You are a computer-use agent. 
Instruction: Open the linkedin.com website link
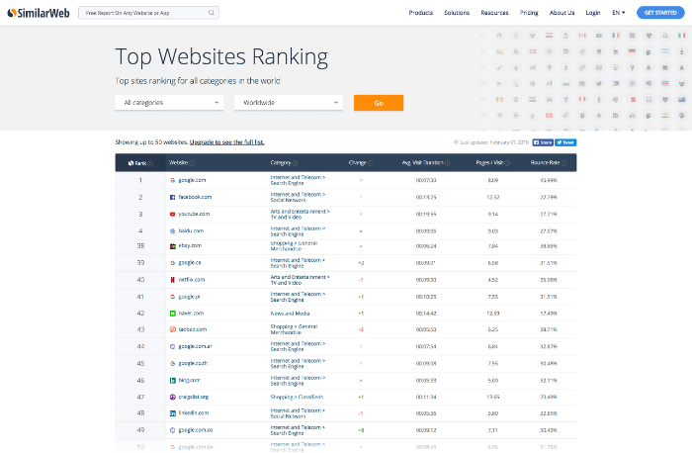click(194, 413)
